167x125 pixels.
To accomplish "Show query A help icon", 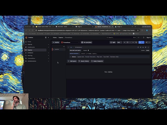I will [138, 47].
